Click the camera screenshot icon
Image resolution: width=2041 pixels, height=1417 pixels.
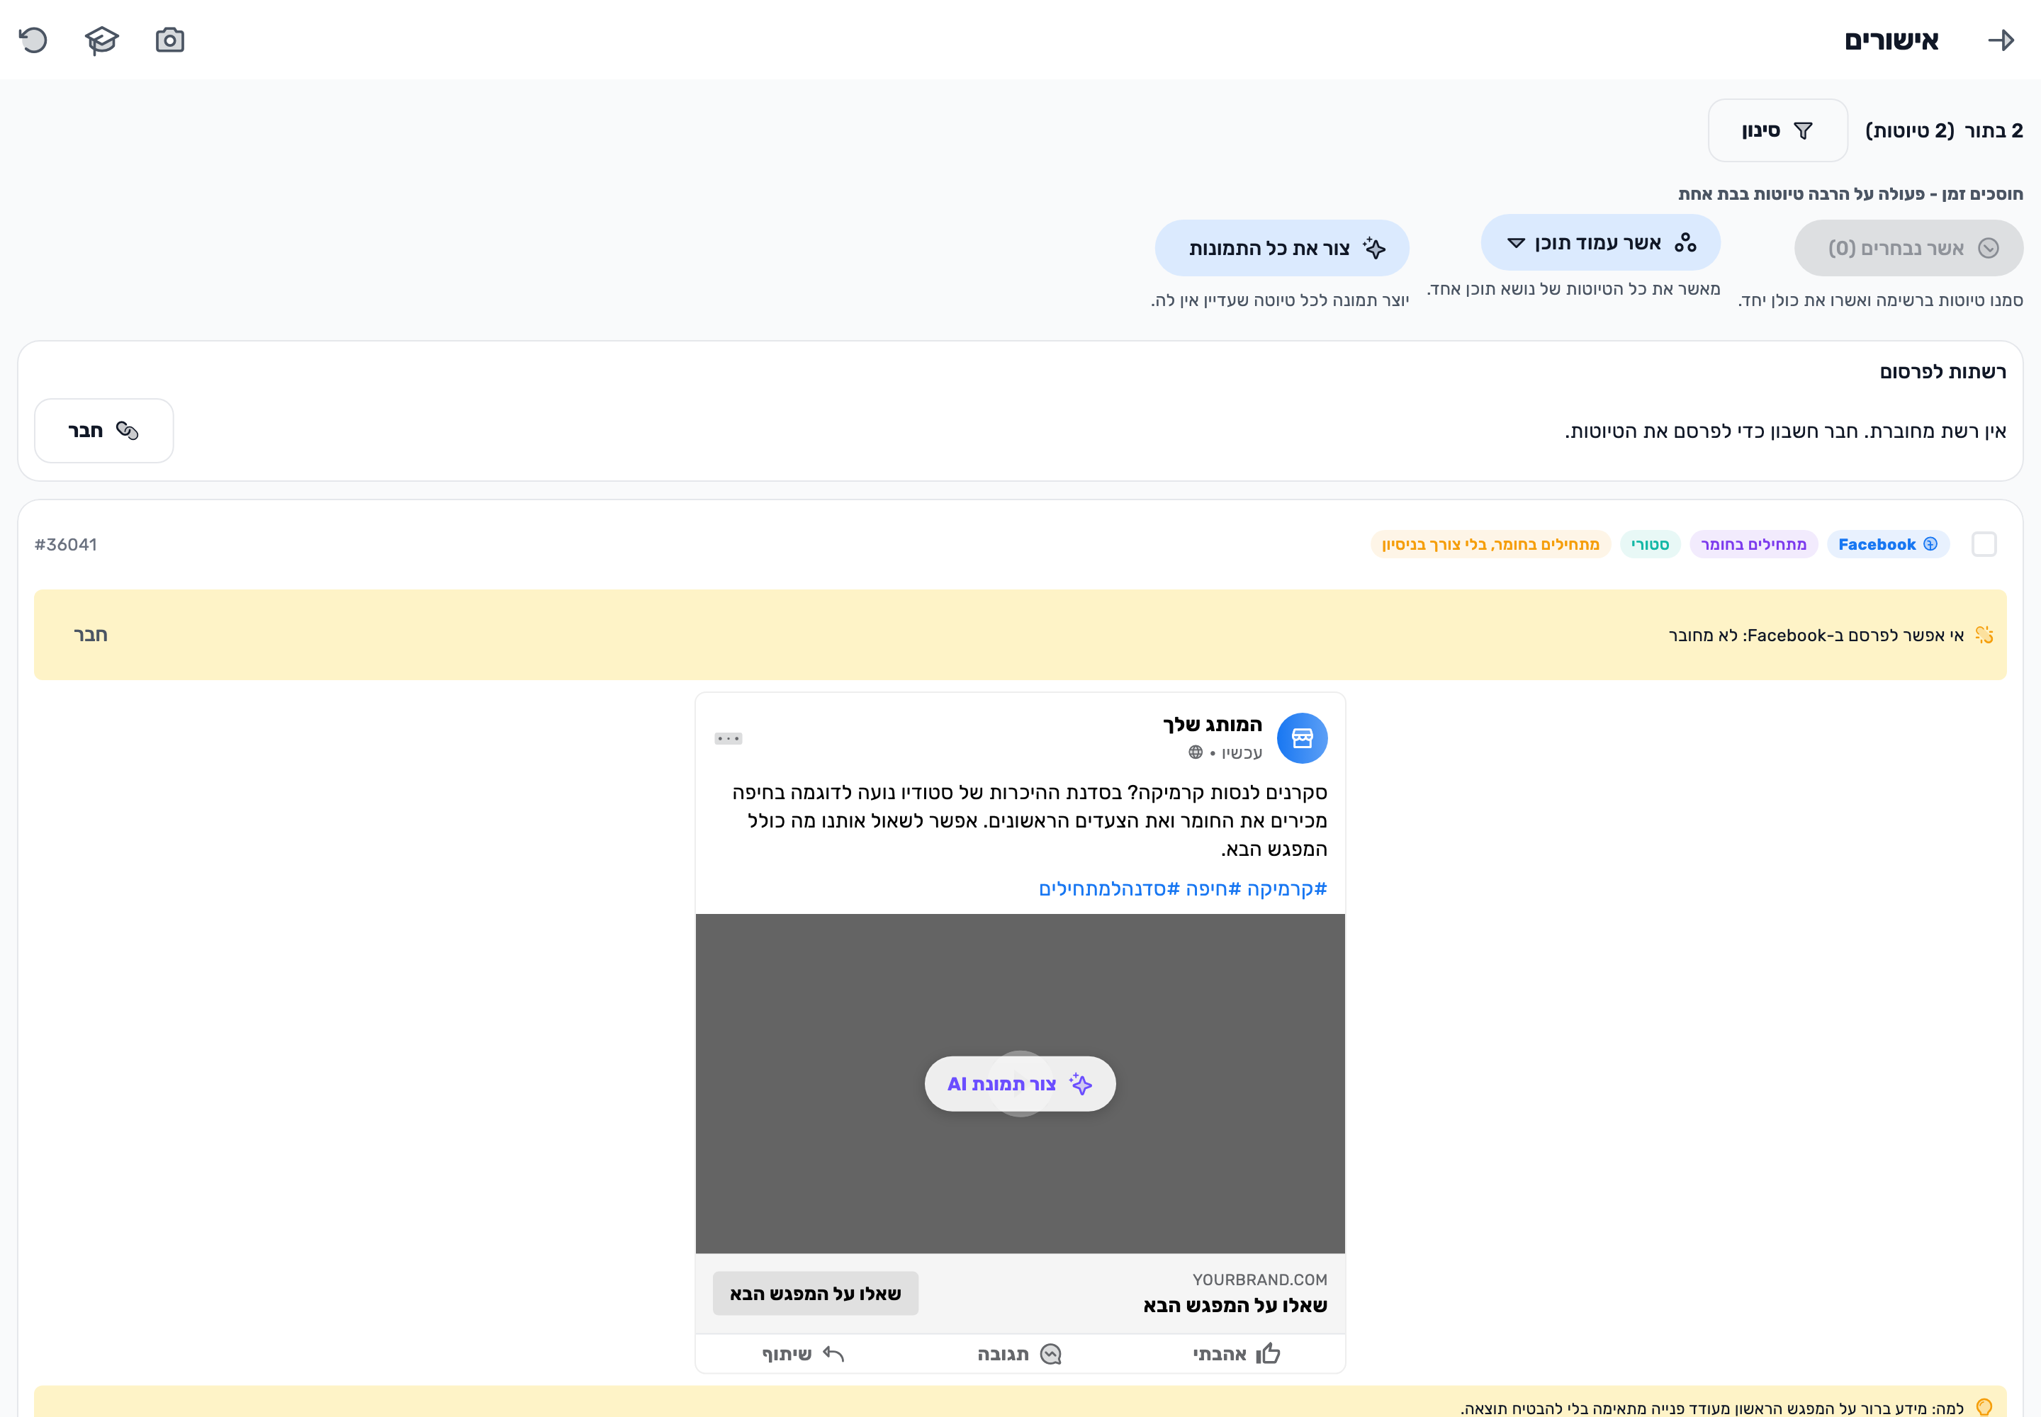click(x=169, y=40)
